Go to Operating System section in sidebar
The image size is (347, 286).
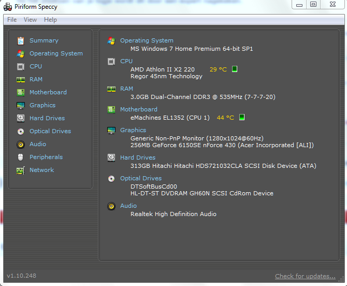point(56,53)
